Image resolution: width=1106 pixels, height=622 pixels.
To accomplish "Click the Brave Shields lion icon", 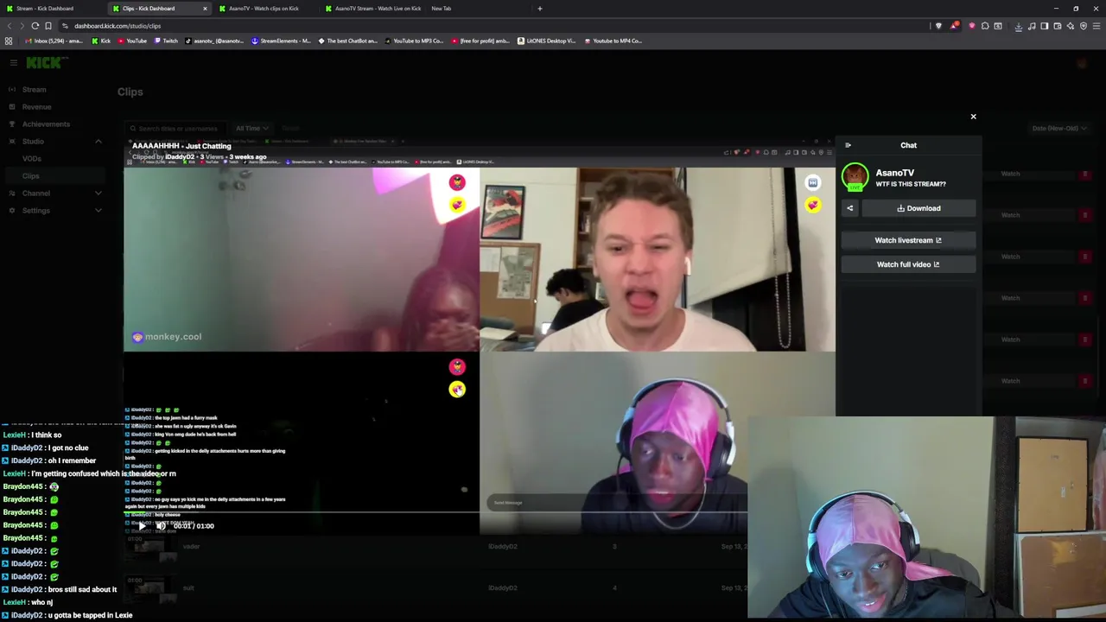I will tap(938, 26).
